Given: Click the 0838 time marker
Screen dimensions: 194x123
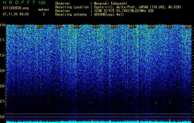Looking at the screenshot, I should tap(151, 26).
